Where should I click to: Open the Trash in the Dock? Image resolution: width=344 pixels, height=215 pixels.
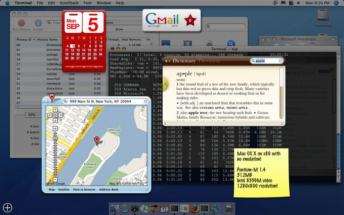point(229,208)
